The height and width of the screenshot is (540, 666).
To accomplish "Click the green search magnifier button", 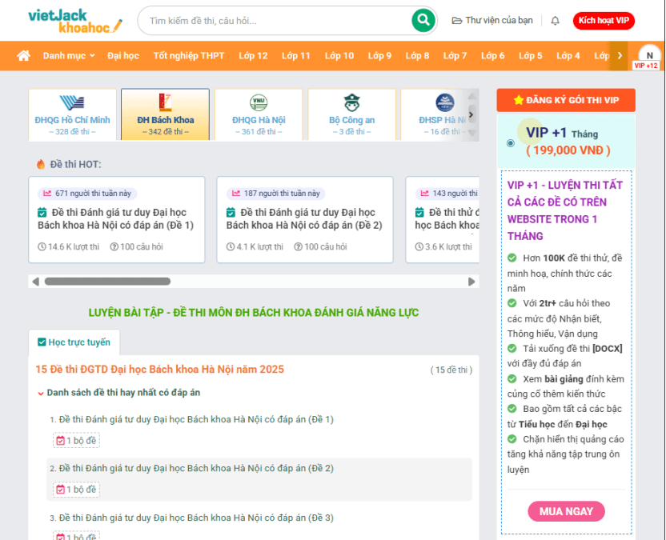I will pos(423,21).
